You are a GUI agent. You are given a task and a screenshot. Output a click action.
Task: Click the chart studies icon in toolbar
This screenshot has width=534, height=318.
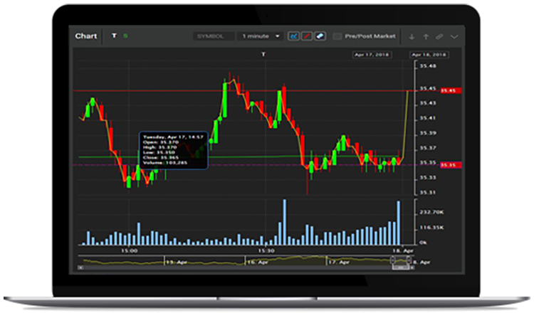pyautogui.click(x=293, y=36)
